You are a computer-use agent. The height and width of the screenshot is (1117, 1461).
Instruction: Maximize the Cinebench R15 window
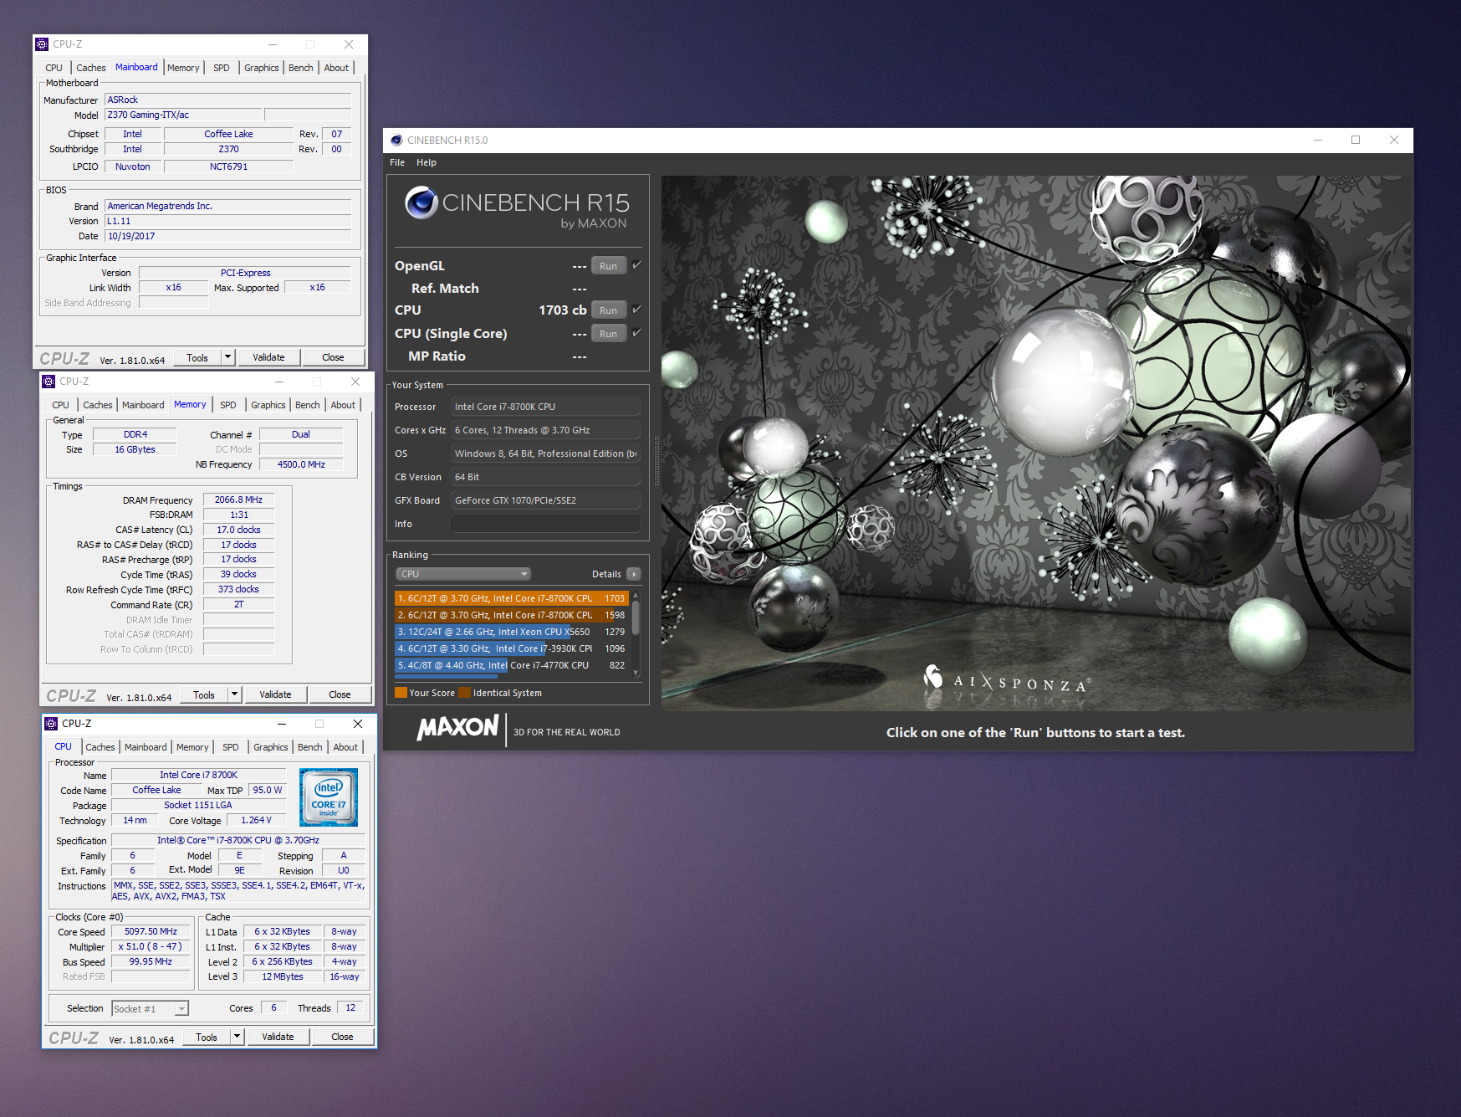[x=1356, y=140]
